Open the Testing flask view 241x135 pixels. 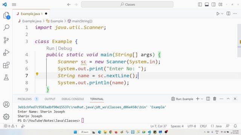[x=6, y=78]
